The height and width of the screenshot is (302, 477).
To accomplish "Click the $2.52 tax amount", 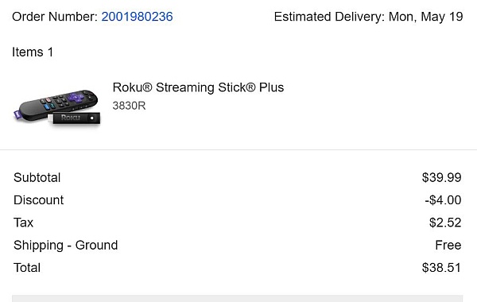I will (445, 223).
